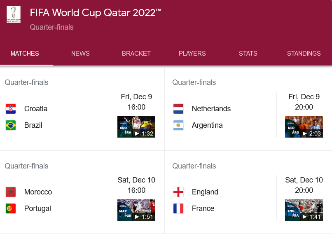The height and width of the screenshot is (234, 332).
Task: Go to the Stats tab
Action: (248, 54)
